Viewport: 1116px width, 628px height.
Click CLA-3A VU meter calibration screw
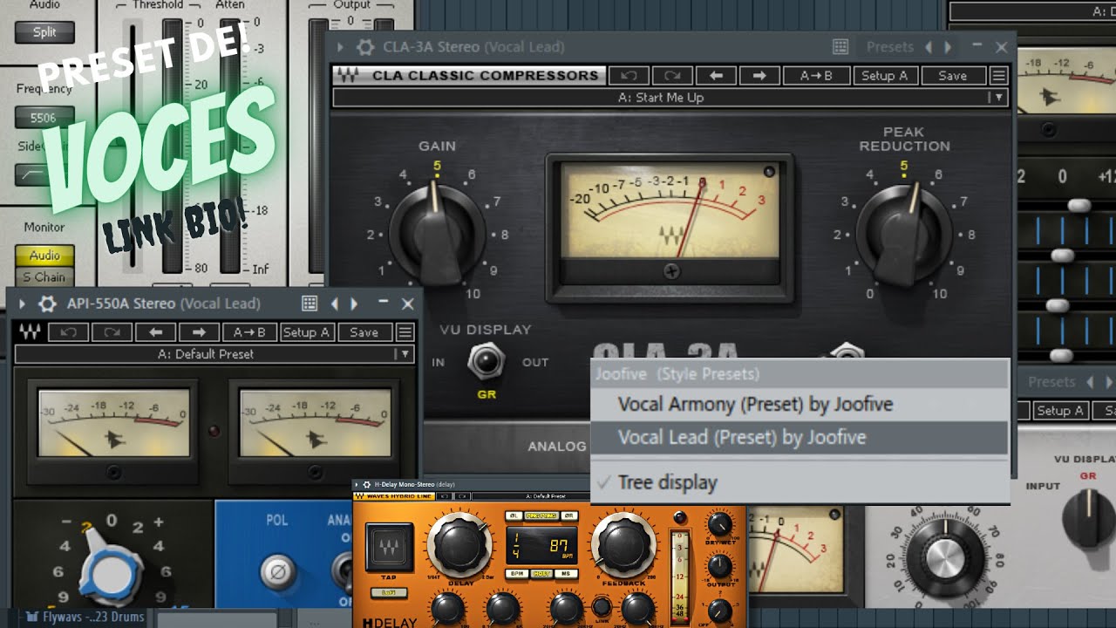coord(671,271)
